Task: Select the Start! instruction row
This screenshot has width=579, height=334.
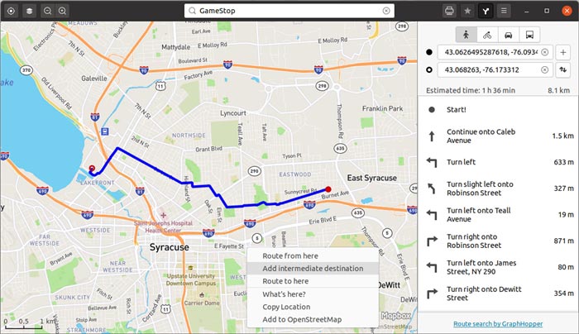Action: click(x=498, y=110)
